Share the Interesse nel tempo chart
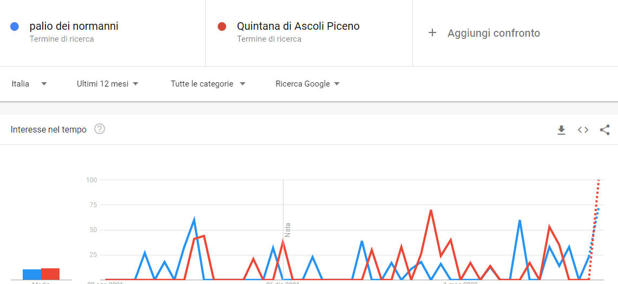The image size is (618, 284). click(604, 130)
